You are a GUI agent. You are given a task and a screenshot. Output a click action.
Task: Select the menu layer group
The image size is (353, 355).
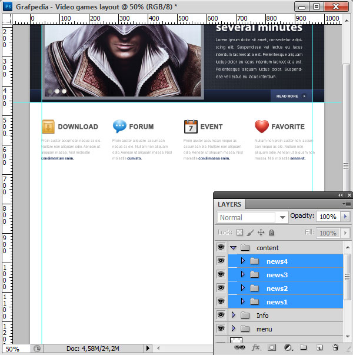[285, 329]
